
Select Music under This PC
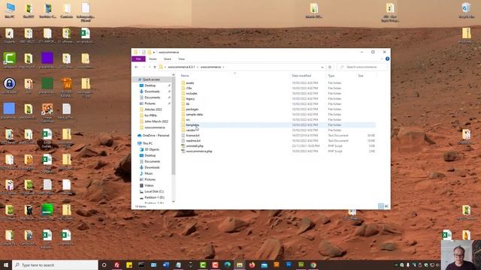point(149,173)
